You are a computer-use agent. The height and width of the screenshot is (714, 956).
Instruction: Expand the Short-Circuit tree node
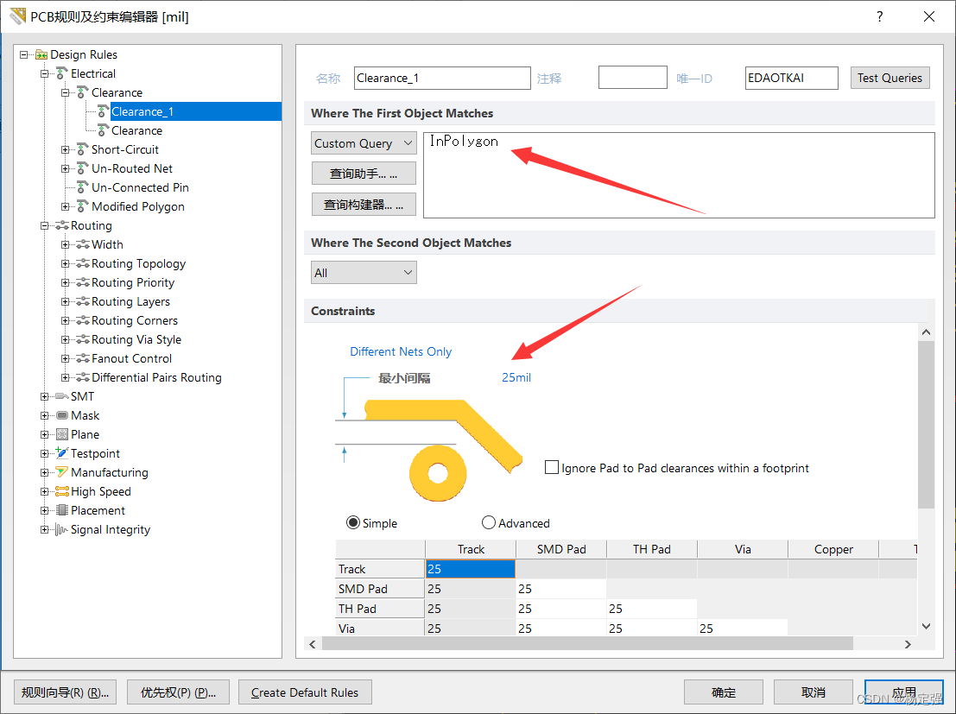click(x=66, y=149)
